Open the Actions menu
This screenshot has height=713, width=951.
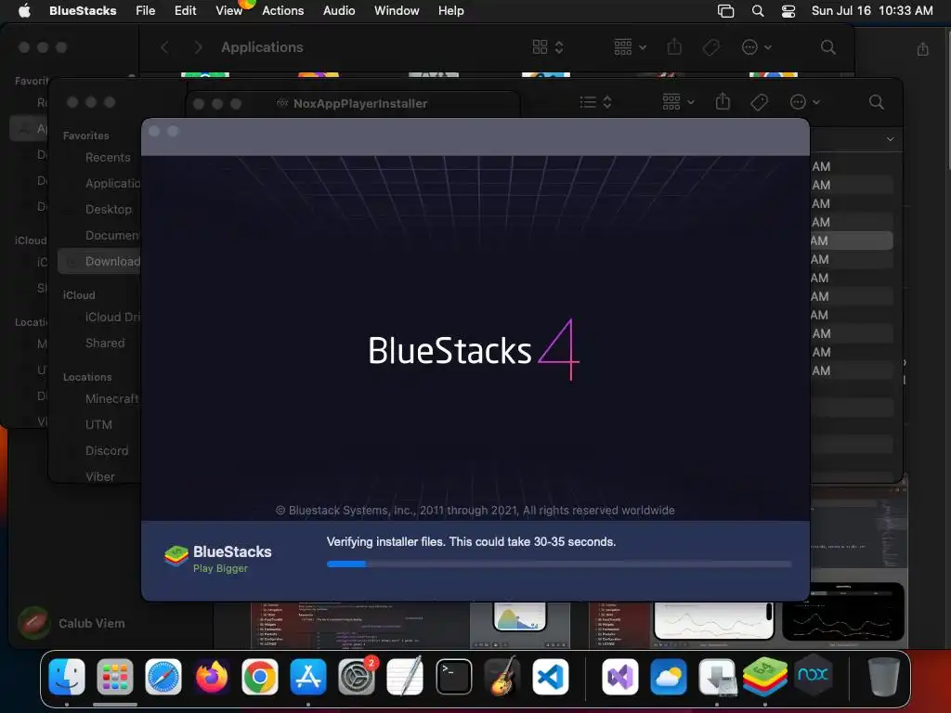click(x=282, y=11)
